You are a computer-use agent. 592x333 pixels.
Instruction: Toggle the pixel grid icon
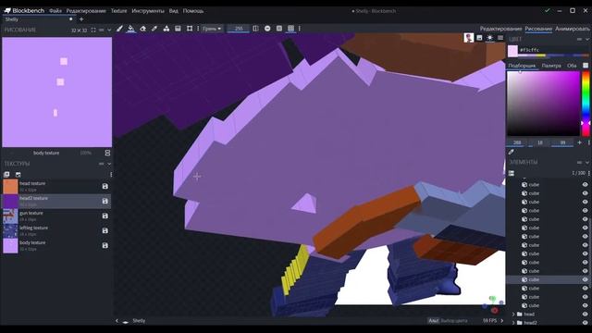(279, 29)
